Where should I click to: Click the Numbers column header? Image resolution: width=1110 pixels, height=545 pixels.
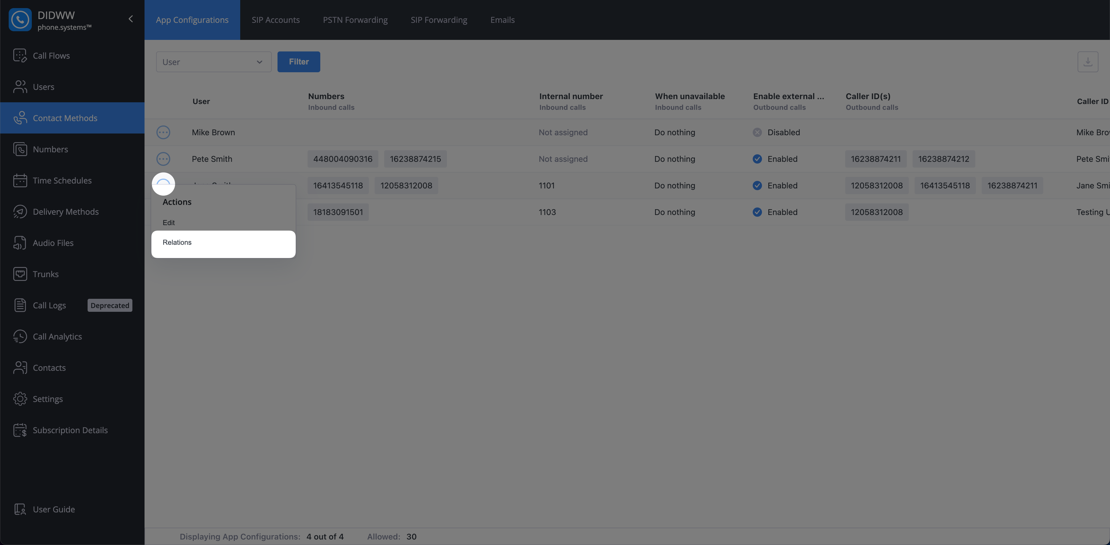[x=326, y=96]
